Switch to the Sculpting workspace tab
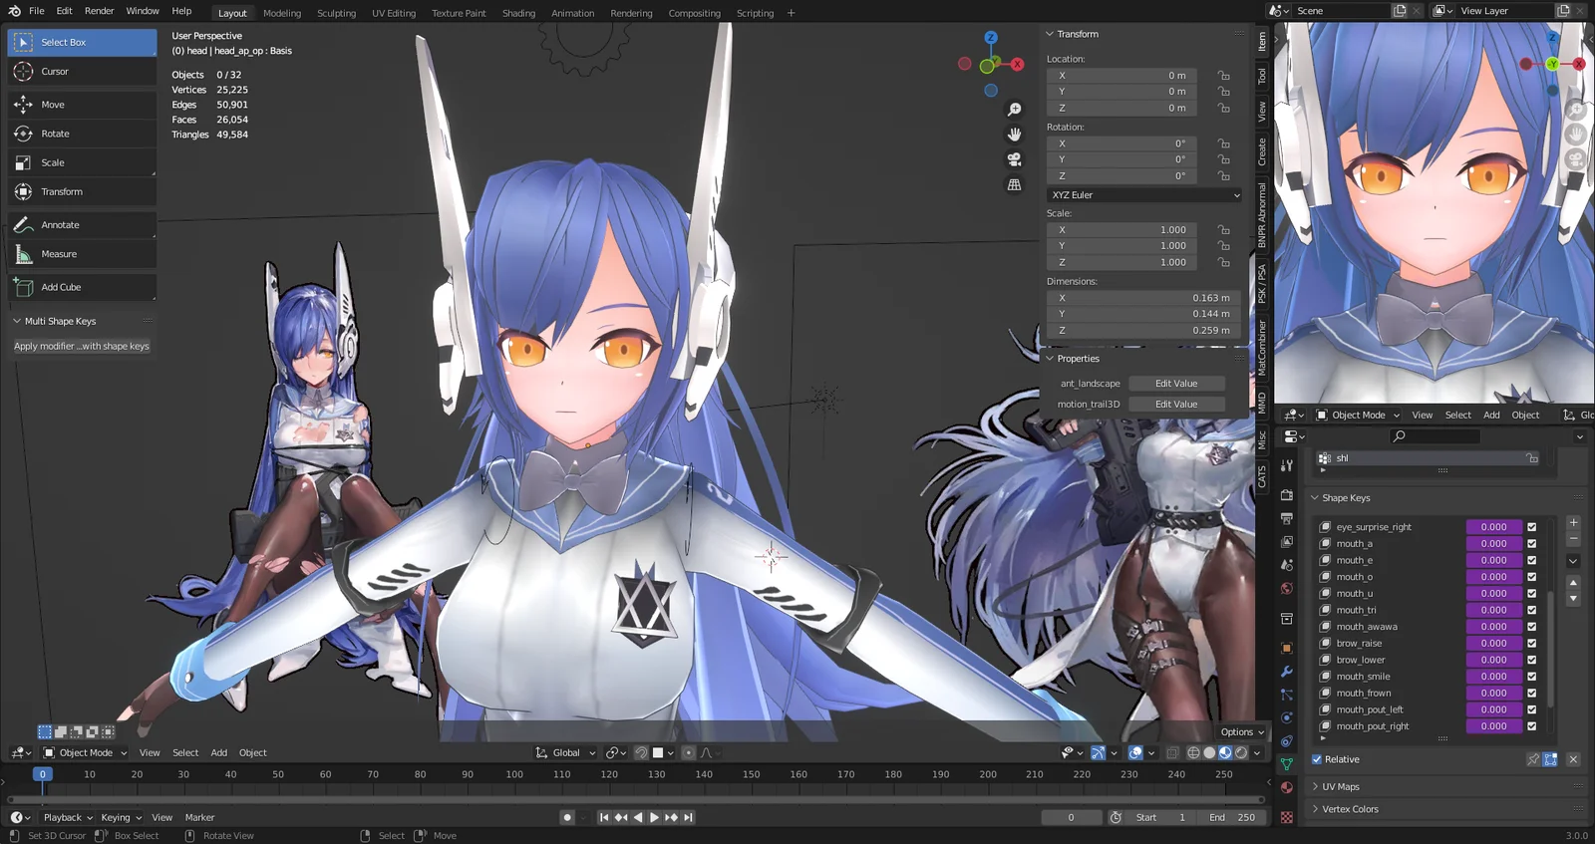The image size is (1595, 844). click(x=336, y=13)
